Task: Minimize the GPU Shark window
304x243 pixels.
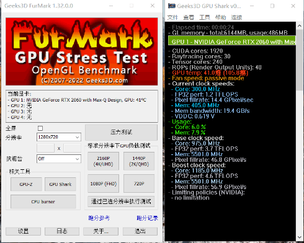Action: point(252,6)
